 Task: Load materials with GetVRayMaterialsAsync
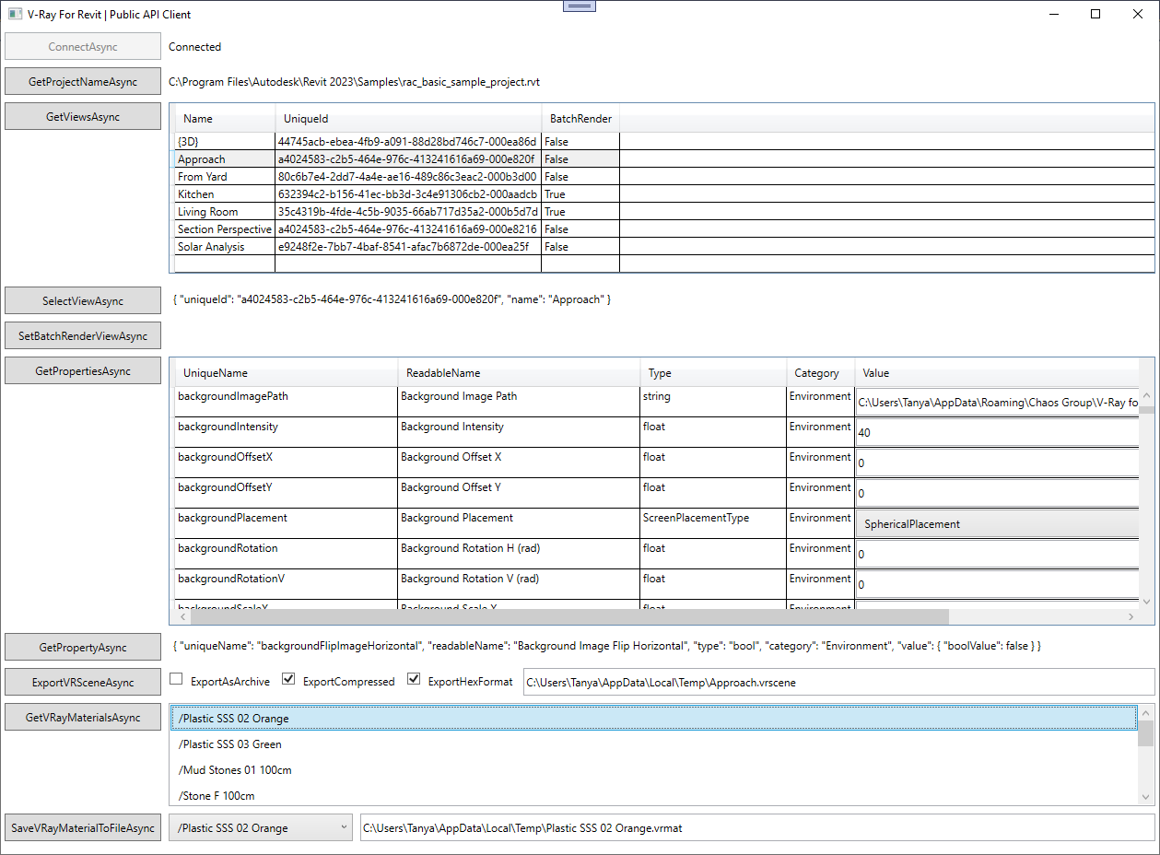(x=83, y=718)
